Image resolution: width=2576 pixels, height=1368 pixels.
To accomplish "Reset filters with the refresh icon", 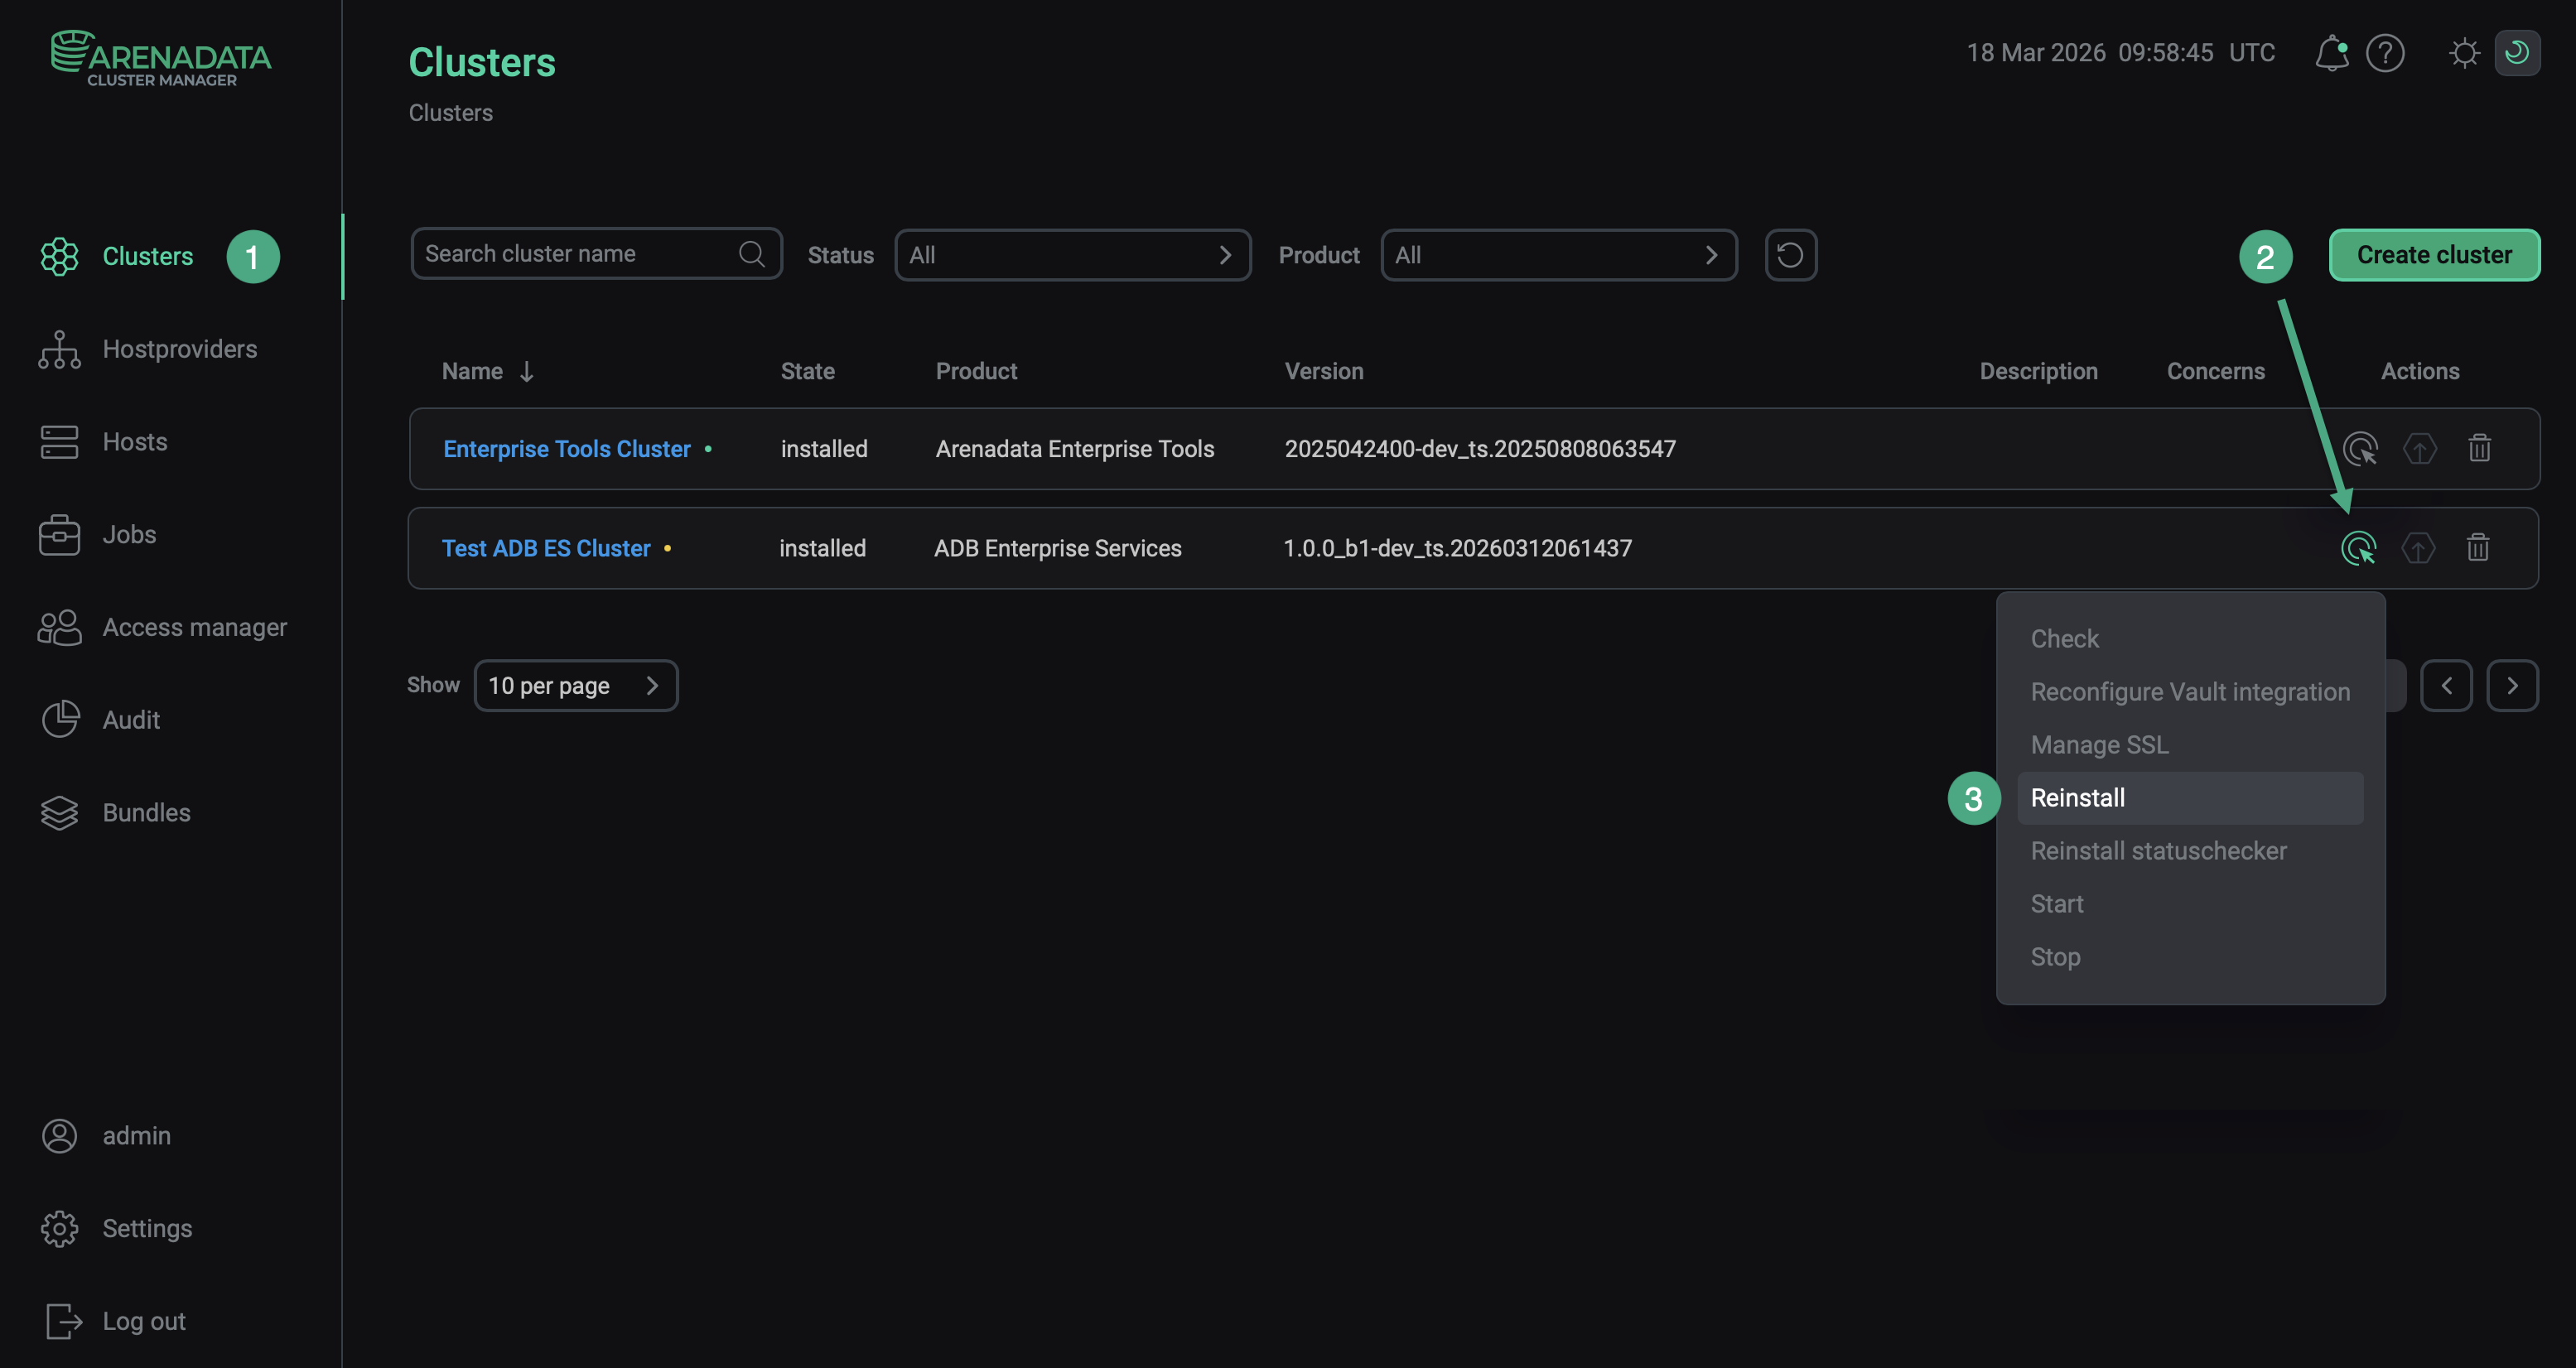I will pyautogui.click(x=1790, y=255).
